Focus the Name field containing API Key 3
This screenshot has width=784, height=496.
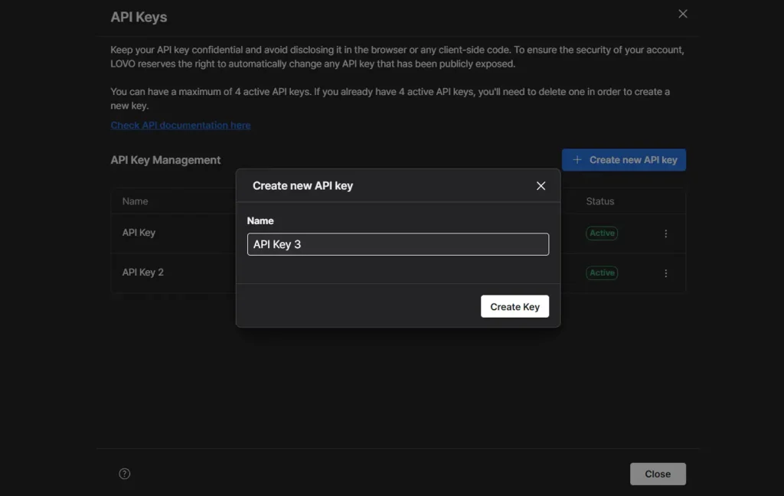coord(397,244)
